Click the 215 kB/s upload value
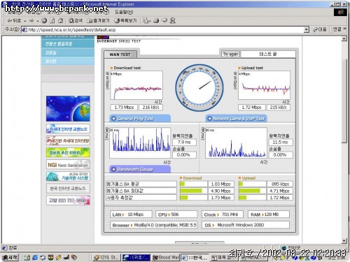Viewport: 350px width, 262px height. tap(278, 108)
